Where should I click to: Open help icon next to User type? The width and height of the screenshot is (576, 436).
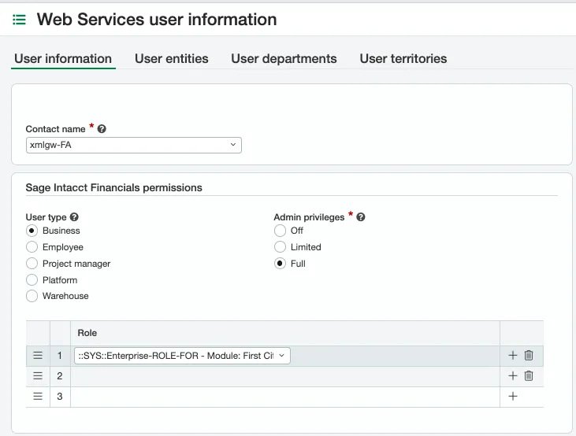pos(74,217)
